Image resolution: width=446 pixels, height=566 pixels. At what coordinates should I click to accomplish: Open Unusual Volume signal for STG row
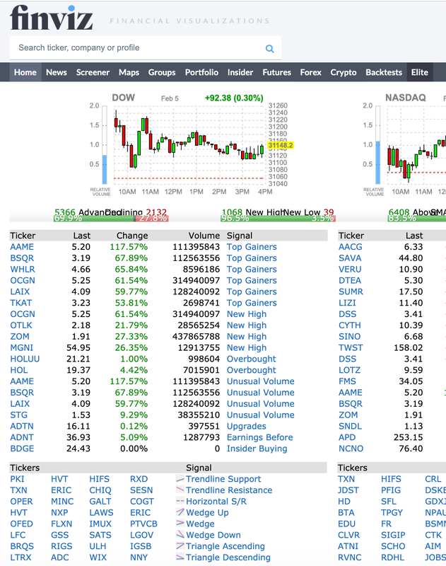pos(260,415)
